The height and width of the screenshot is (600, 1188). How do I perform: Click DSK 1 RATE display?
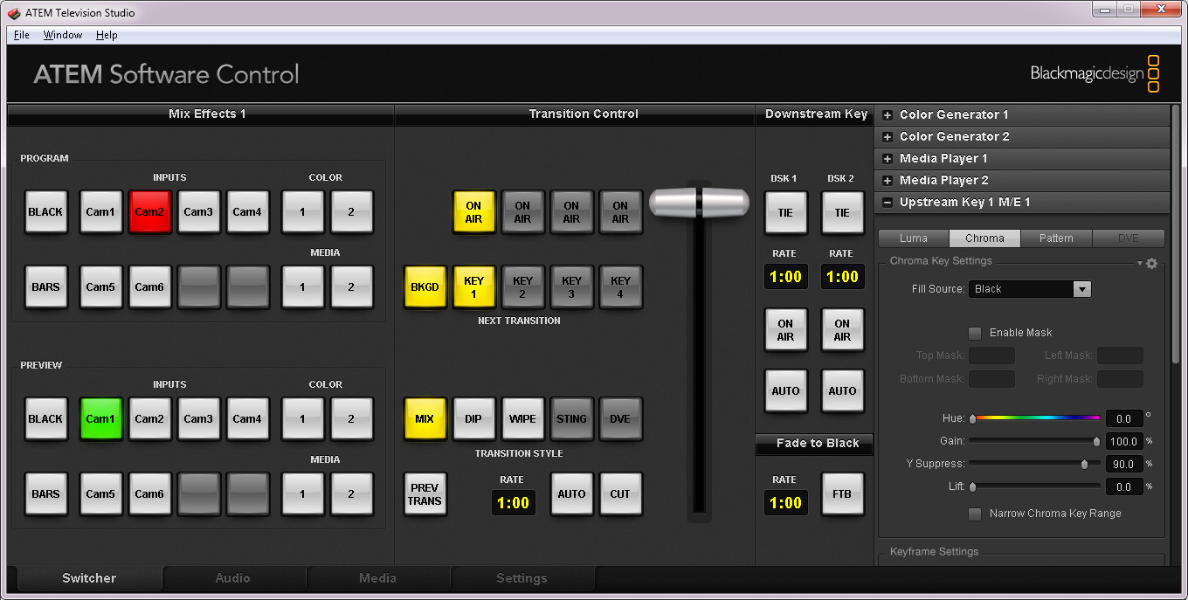click(785, 277)
